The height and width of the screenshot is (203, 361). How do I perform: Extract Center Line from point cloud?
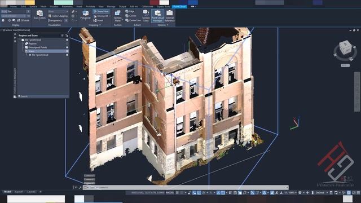(x=133, y=20)
